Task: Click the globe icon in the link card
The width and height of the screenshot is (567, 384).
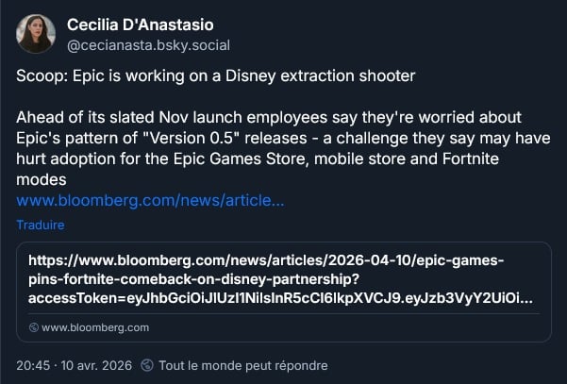Action: pyautogui.click(x=34, y=327)
